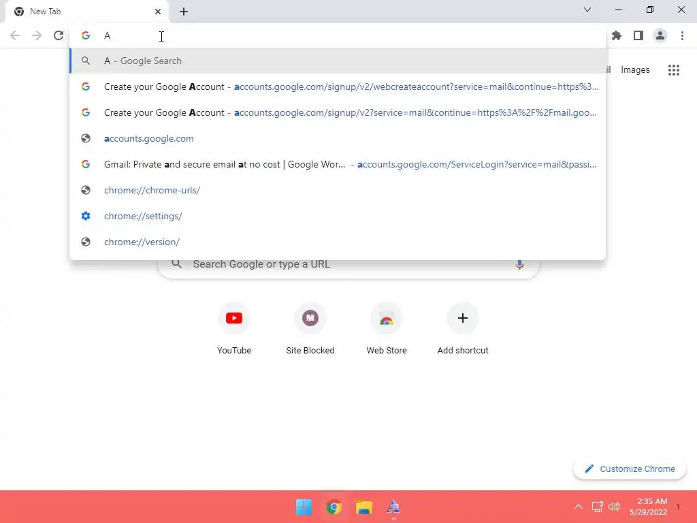
Task: Open Chrome's three-dot menu
Action: tap(682, 35)
